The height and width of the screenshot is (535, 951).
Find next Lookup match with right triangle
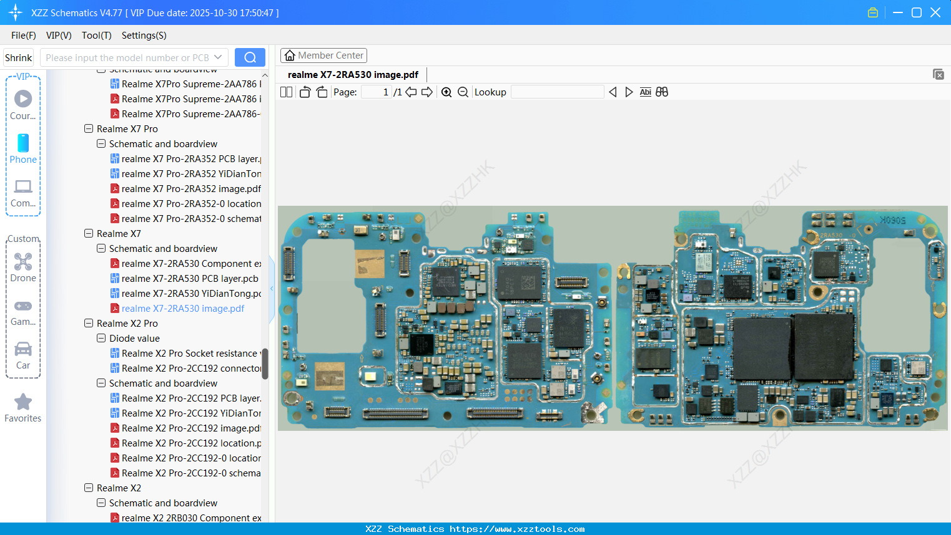(x=629, y=92)
